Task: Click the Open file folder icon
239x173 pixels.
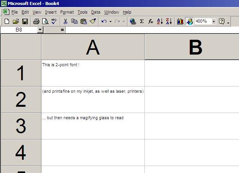Action: coord(16,21)
